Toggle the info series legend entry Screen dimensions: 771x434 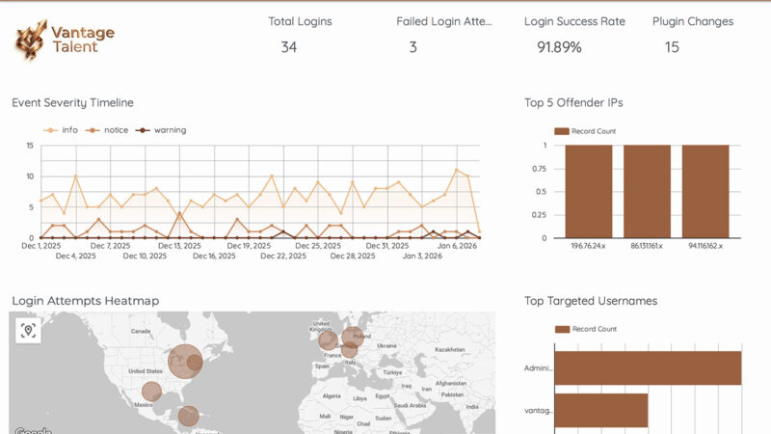[x=61, y=130]
